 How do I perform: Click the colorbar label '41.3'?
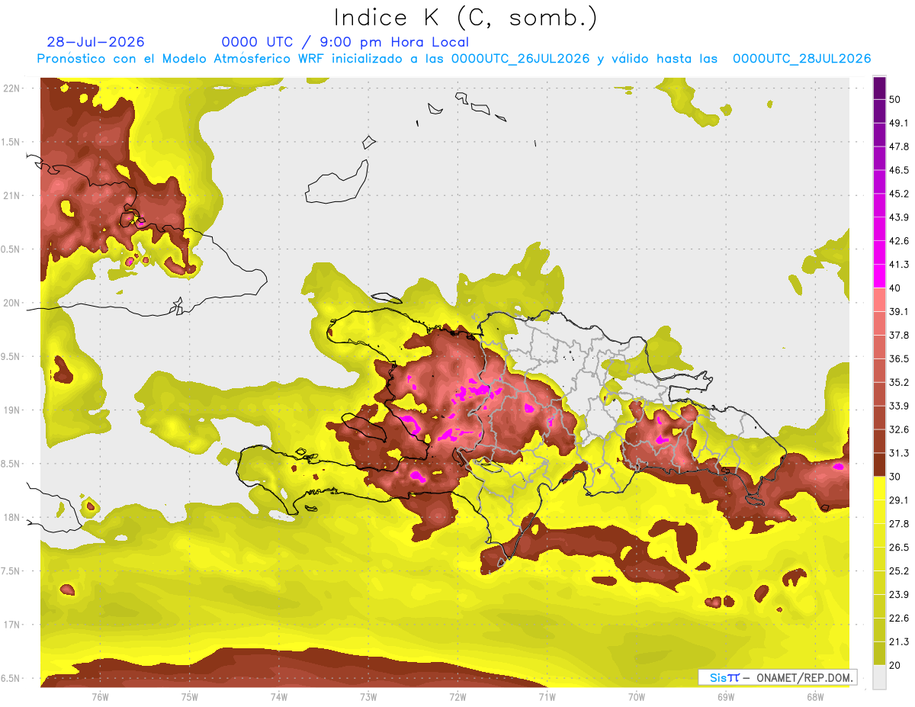coord(899,265)
